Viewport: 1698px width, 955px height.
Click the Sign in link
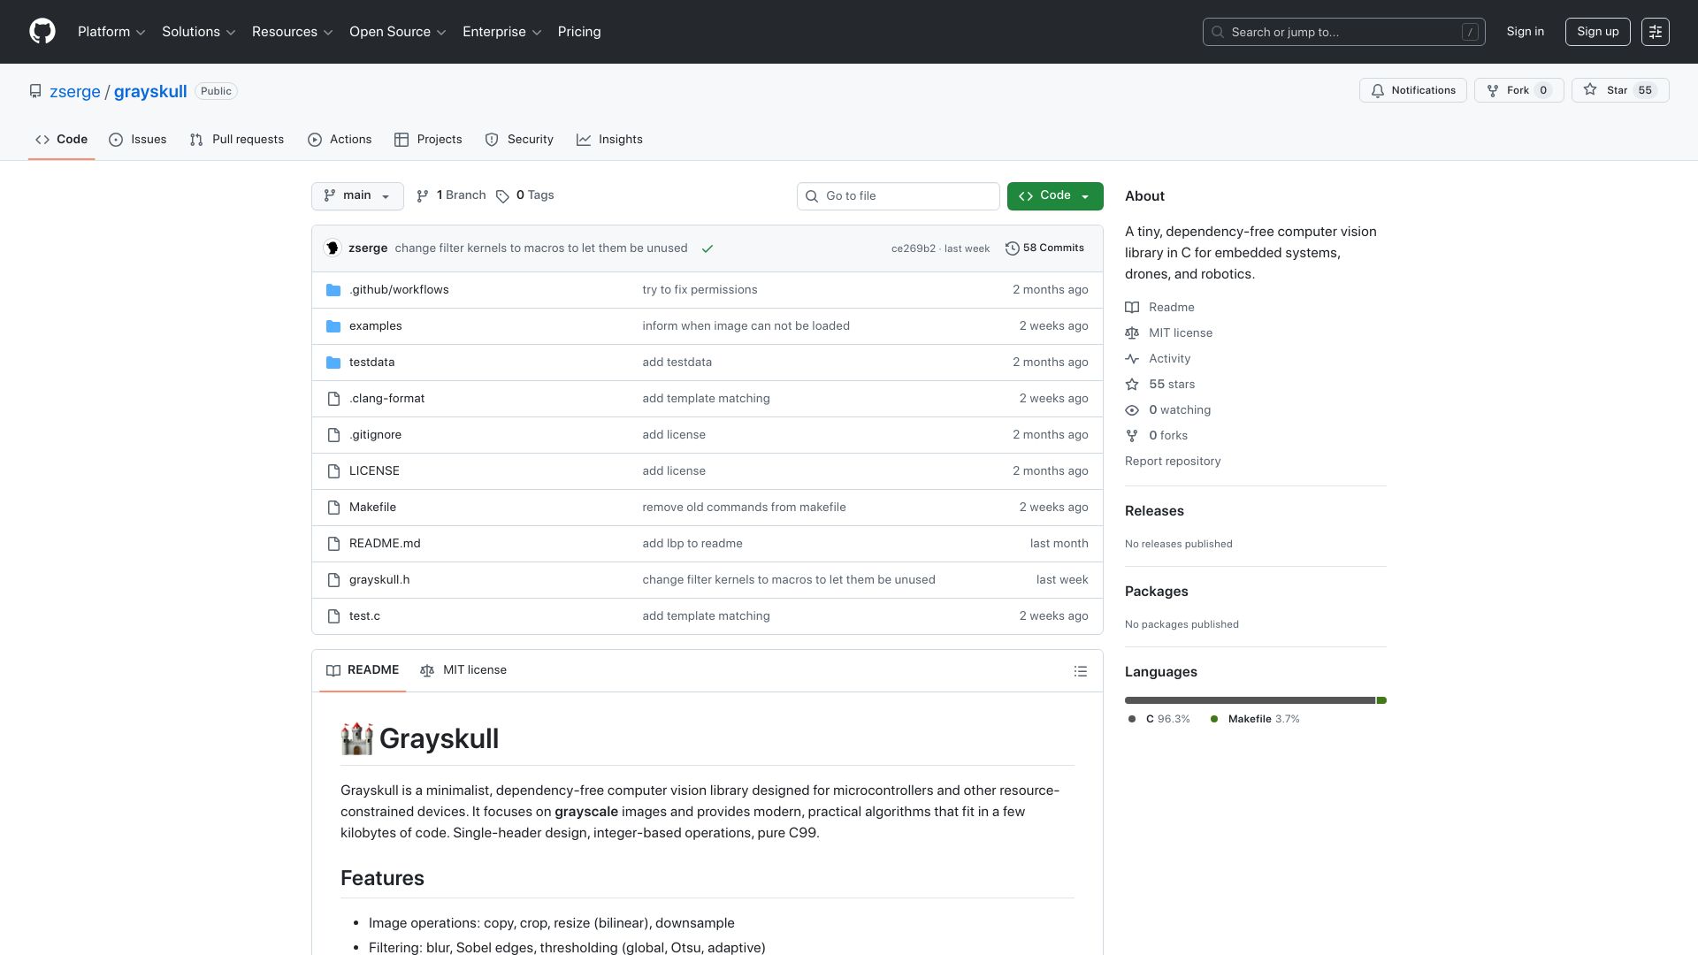(1526, 32)
